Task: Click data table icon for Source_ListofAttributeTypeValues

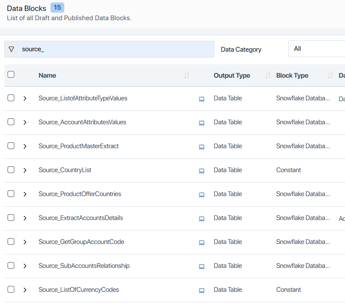Action: point(202,99)
